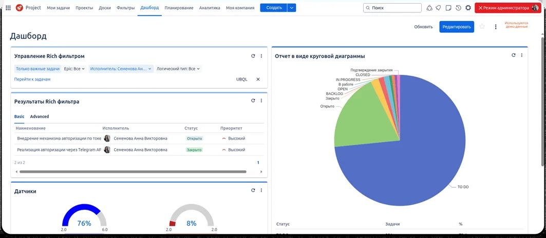
Task: Click the pin notifications icon
Action: (x=439, y=8)
